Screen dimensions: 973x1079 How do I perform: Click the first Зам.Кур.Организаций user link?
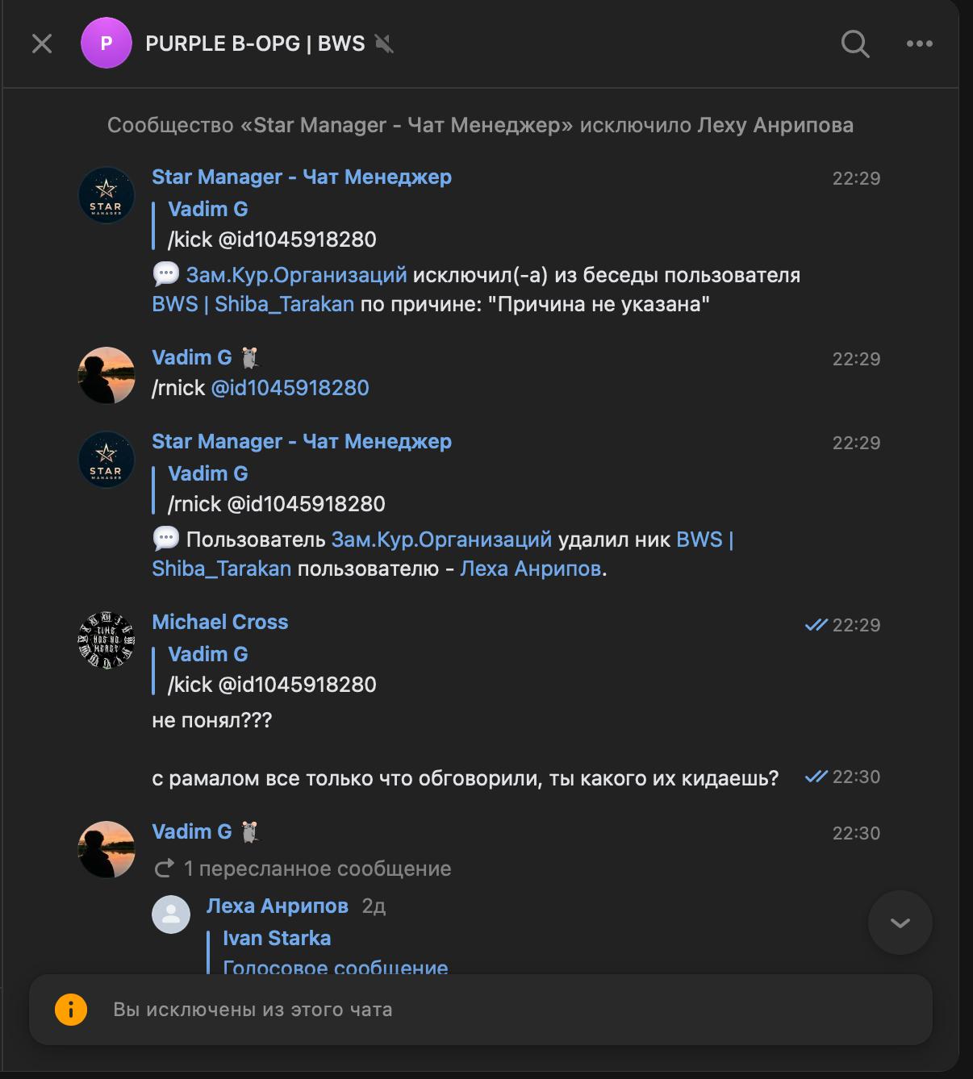pyautogui.click(x=296, y=275)
